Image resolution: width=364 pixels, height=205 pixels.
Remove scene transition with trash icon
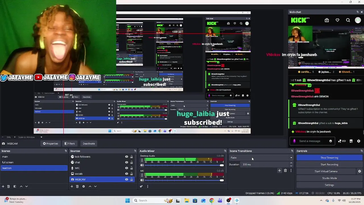(x=285, y=171)
